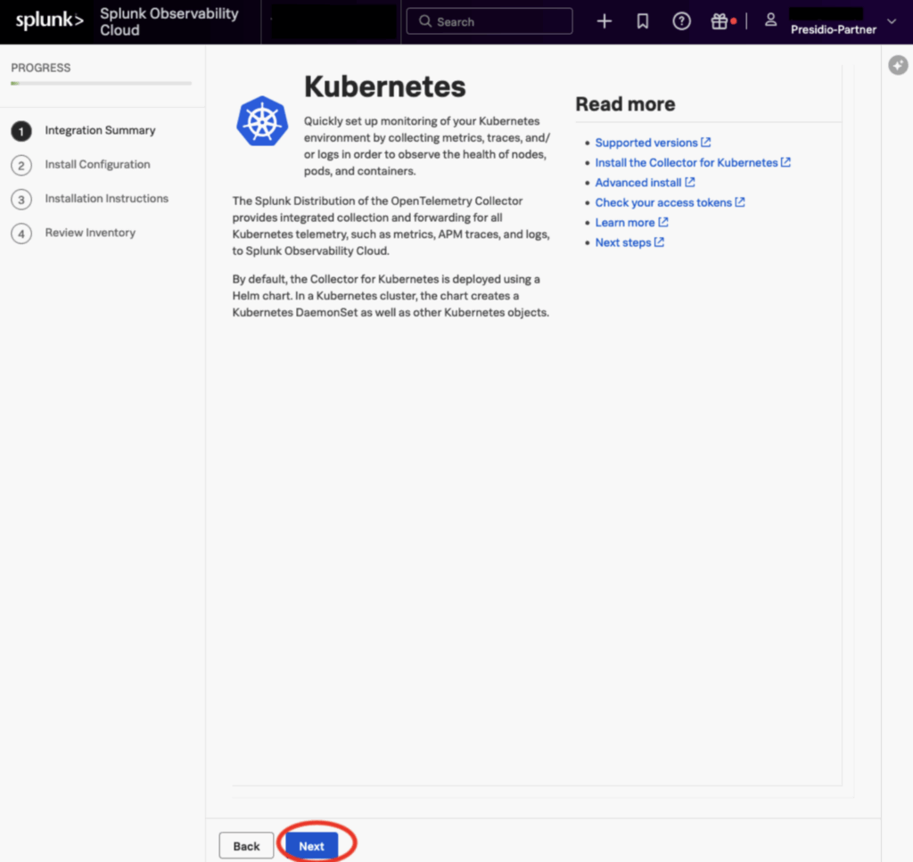Screen dimensions: 913x862
Task: Click the Splunk logo in header
Action: pos(49,21)
